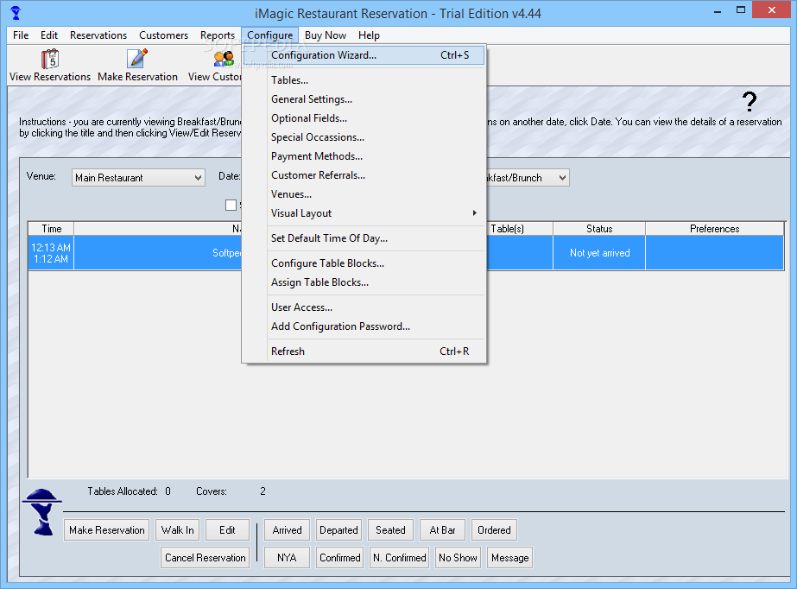Screen dimensions: 797x589
Task: Mark reservation as No Show
Action: (x=458, y=558)
